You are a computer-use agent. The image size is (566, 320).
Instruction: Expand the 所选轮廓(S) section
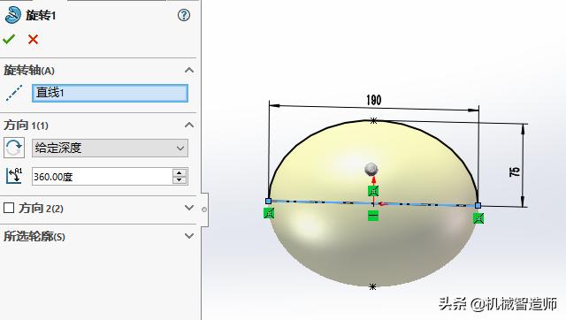[189, 236]
